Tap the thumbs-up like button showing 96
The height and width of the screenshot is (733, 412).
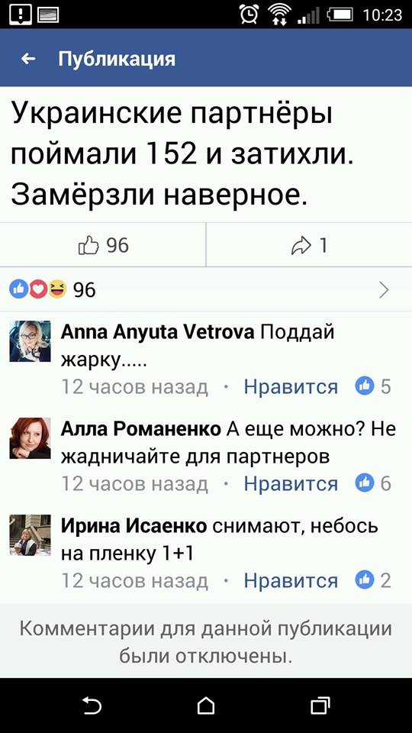tap(103, 245)
